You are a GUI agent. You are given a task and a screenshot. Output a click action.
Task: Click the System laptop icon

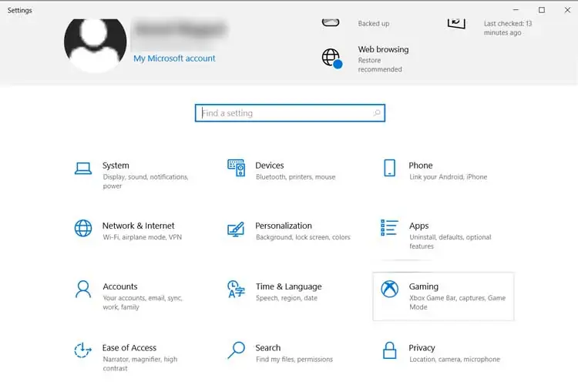tap(83, 168)
